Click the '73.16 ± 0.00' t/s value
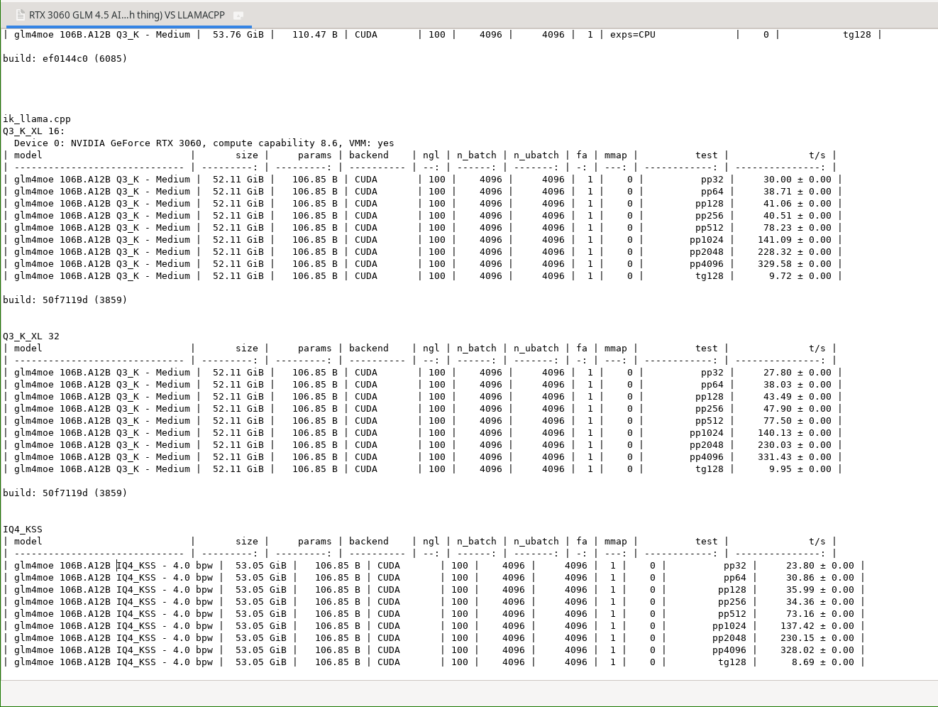 tap(820, 614)
